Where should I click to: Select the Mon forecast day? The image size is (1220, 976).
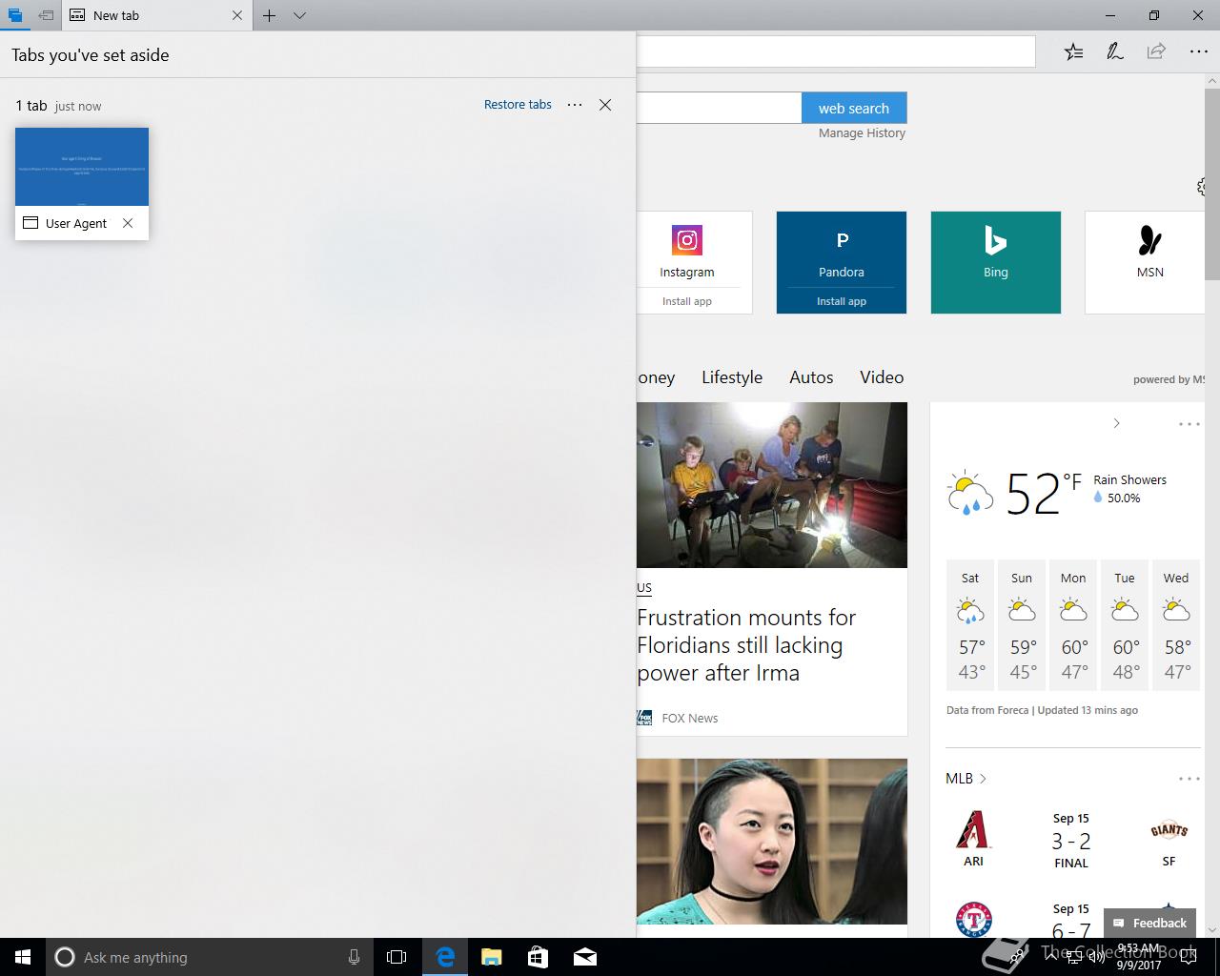(x=1073, y=625)
